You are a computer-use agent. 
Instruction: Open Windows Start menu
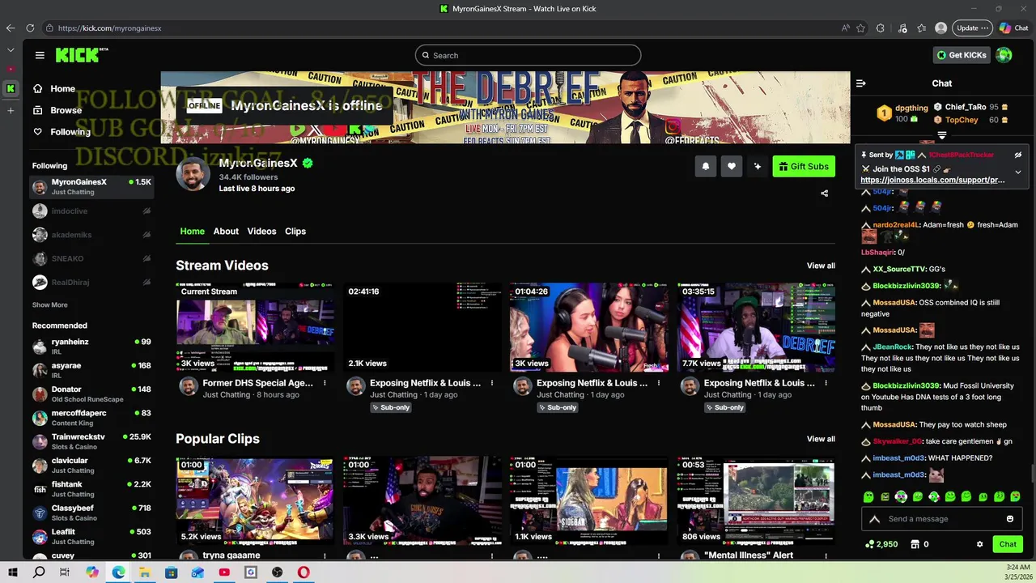tap(13, 572)
